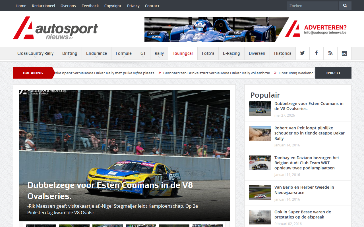This screenshot has height=227, width=364.
Task: Open thumbnail for Robert van Pelt article
Action: (260, 133)
